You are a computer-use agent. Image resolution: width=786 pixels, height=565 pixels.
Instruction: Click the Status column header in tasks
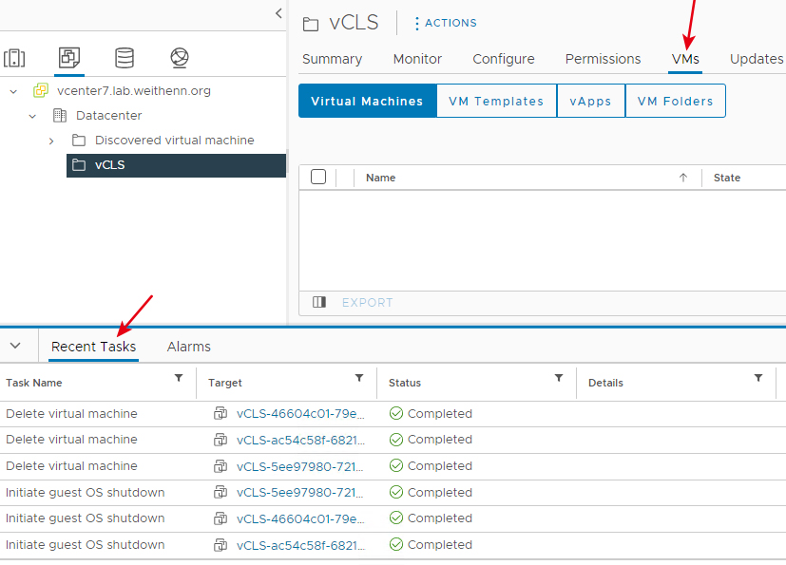pos(405,383)
